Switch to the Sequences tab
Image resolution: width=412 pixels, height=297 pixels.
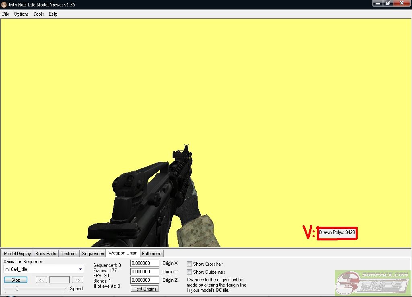point(93,254)
